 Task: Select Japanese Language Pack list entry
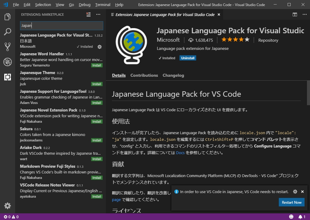[x=61, y=41]
